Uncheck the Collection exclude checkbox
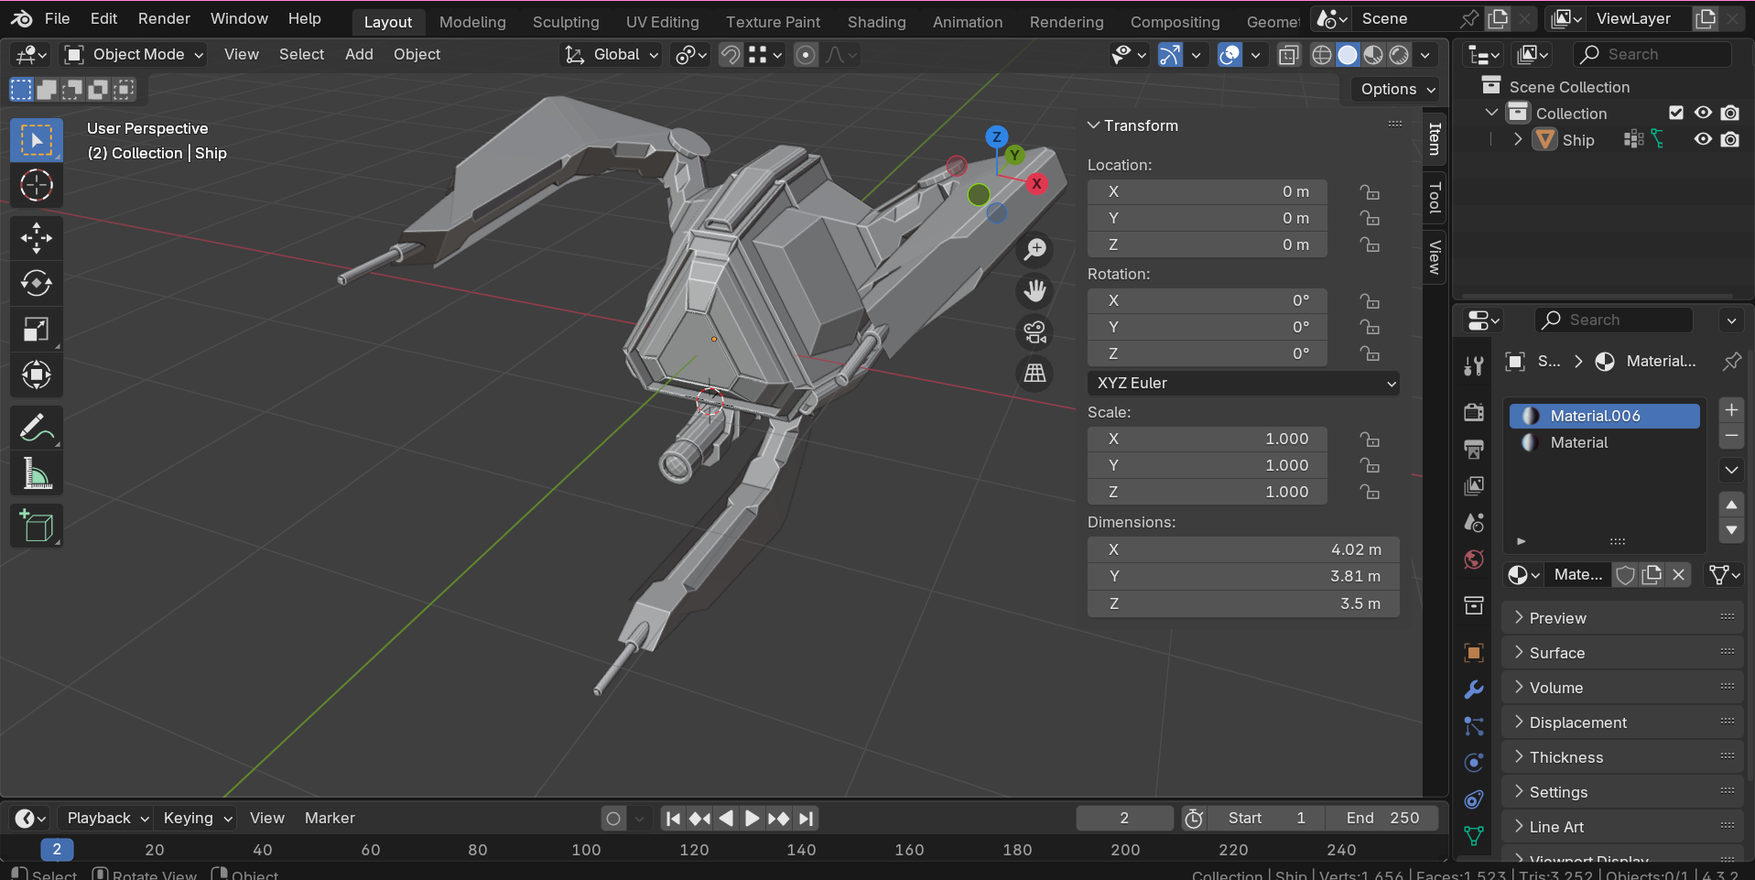Image resolution: width=1755 pixels, height=880 pixels. tap(1676, 113)
